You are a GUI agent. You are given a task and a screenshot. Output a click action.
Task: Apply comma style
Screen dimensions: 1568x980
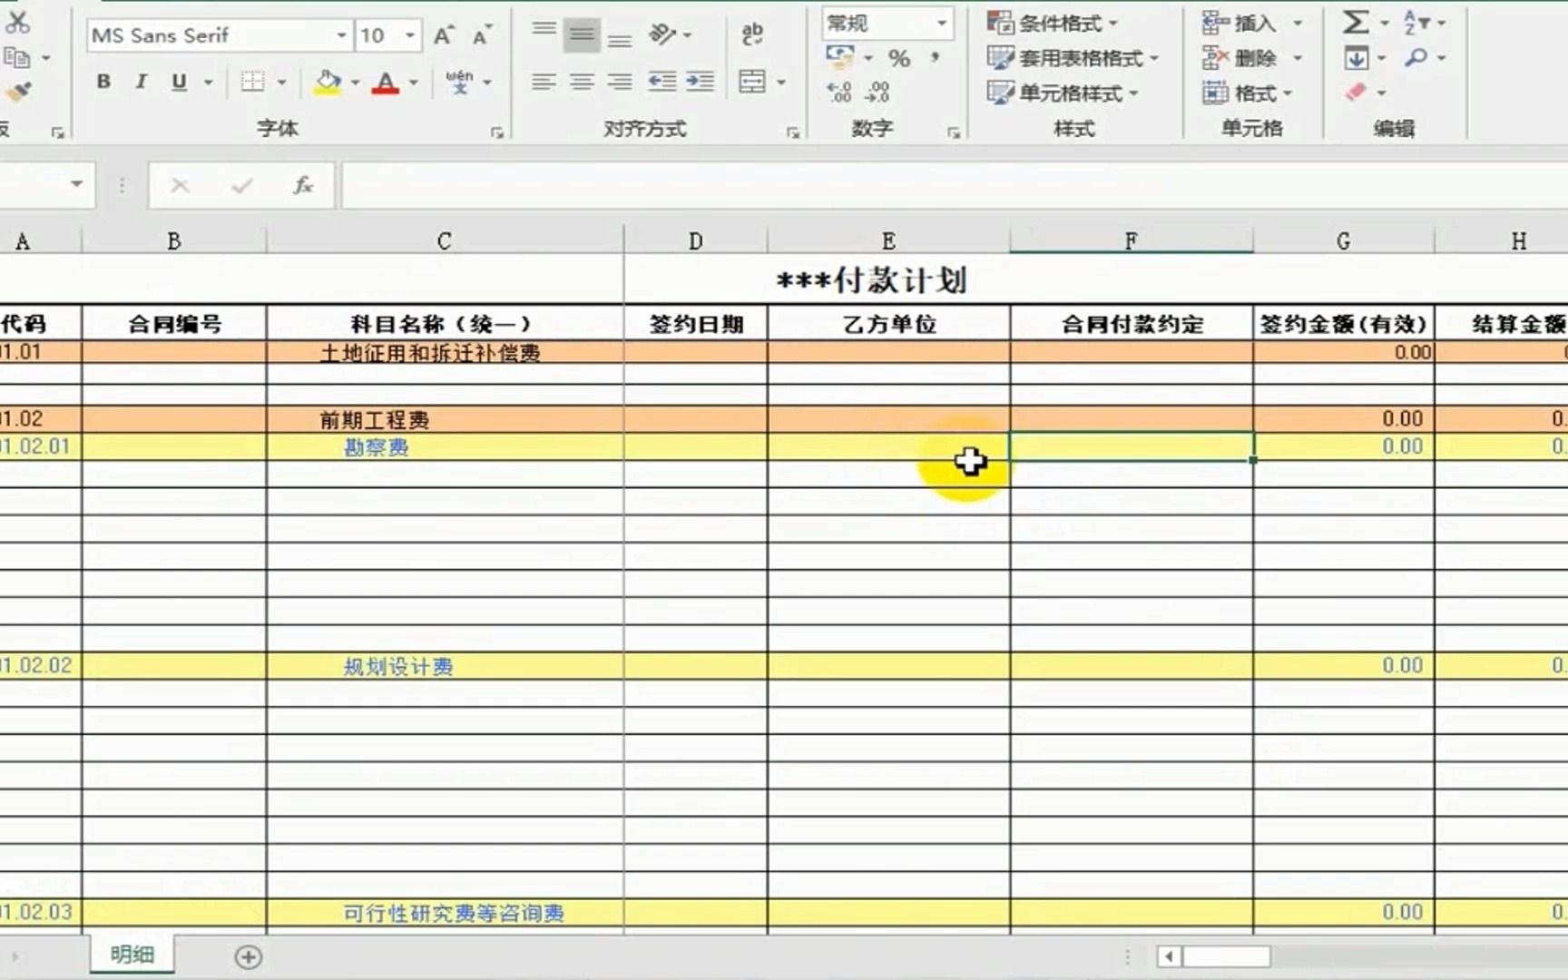click(934, 58)
